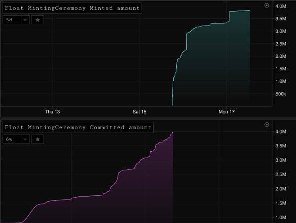Viewport: 296px width, 223px height.
Task: Select the 5d range field
Action: coord(12,20)
